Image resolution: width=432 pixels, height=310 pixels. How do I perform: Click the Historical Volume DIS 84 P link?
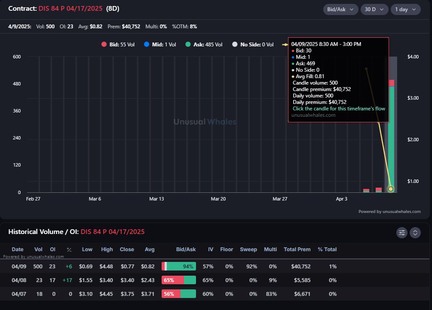coord(113,232)
